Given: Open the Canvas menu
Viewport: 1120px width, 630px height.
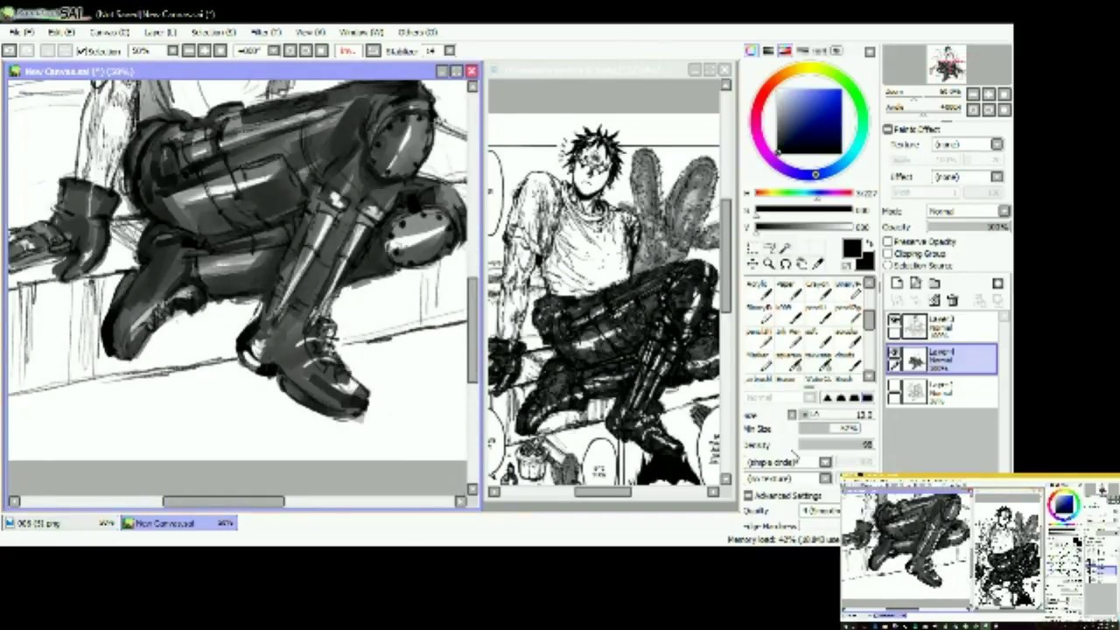Looking at the screenshot, I should pyautogui.click(x=109, y=32).
